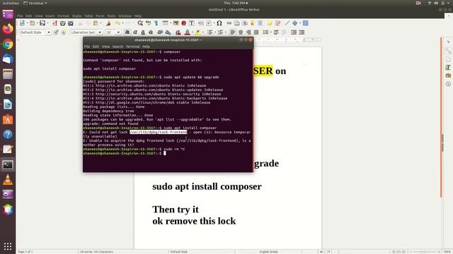This screenshot has height=254, width=453.
Task: Toggle Align Left paragraph alignment
Action: pyautogui.click(x=233, y=32)
